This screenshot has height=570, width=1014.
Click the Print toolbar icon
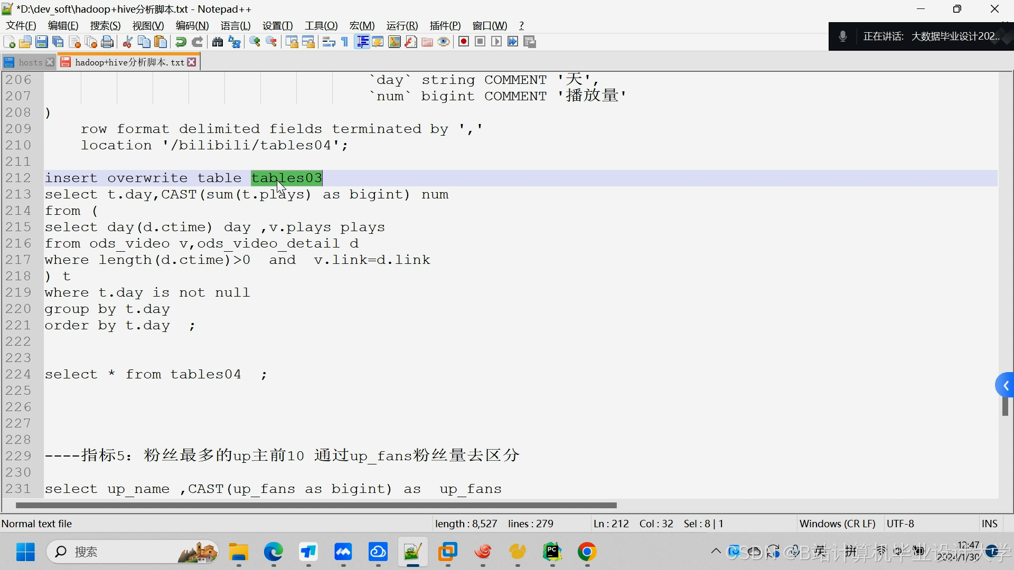(107, 42)
